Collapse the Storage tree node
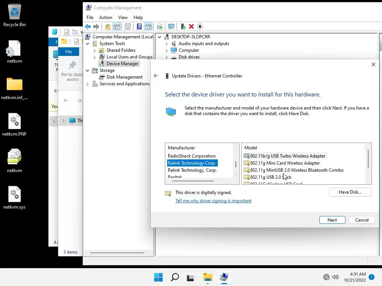This screenshot has width=382, height=286. [88, 70]
